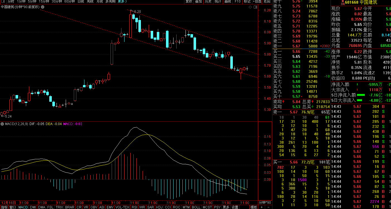Screen dimensions: 391x209
Task: Open the 模板 template selector at bottom
Action: pyautogui.click(x=253, y=207)
